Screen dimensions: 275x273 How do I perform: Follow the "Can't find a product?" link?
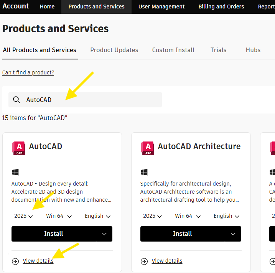28,72
